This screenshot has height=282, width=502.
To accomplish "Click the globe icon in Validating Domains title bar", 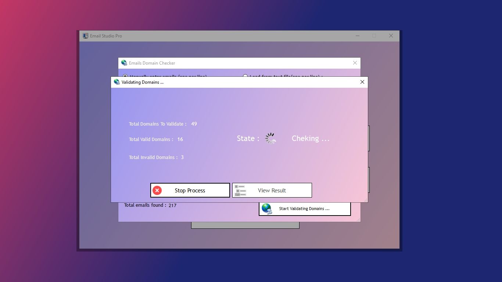I will 117,82.
